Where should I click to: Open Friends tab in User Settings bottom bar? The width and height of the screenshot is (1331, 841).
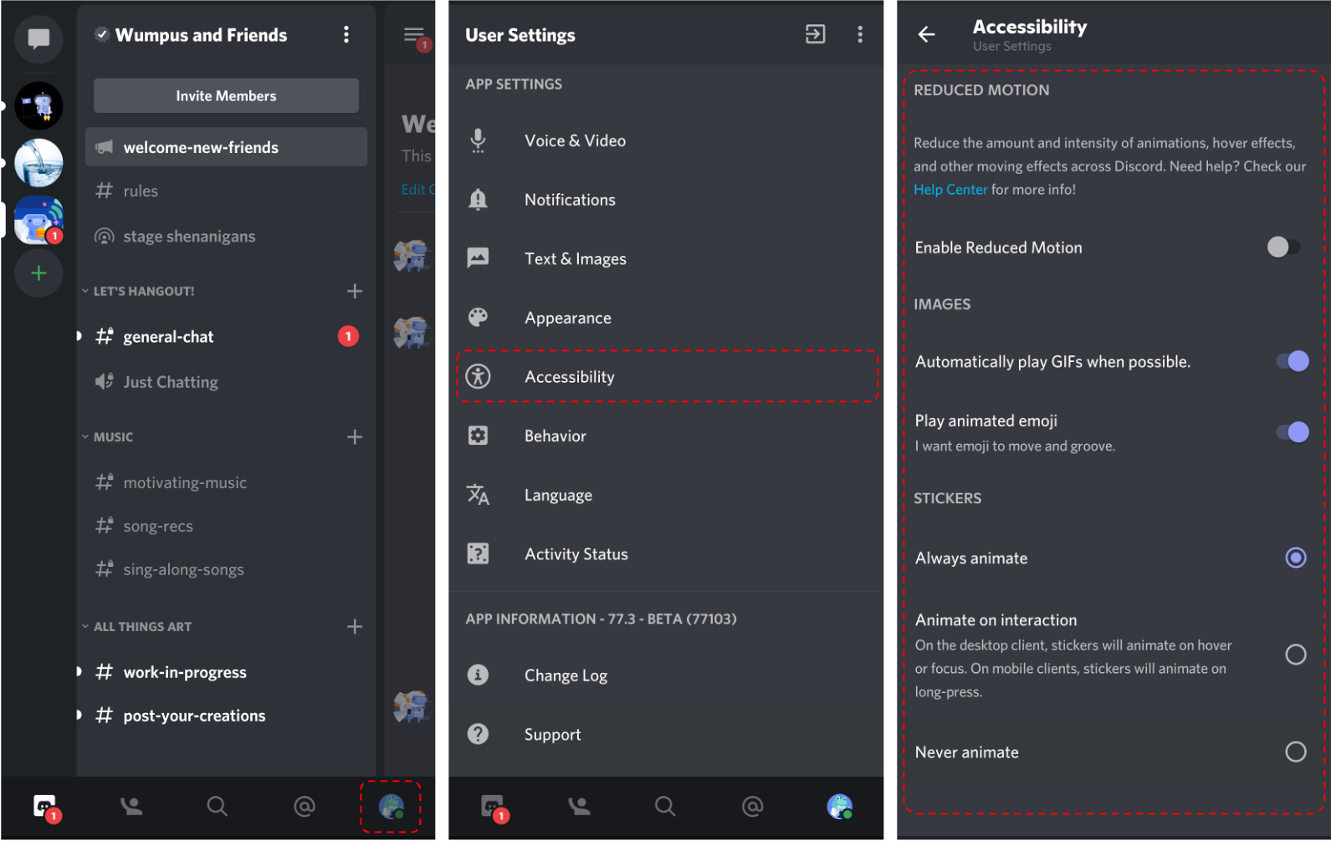[579, 806]
